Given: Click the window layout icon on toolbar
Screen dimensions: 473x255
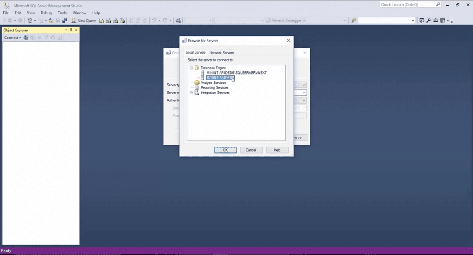Looking at the screenshot, I should pyautogui.click(x=442, y=21).
